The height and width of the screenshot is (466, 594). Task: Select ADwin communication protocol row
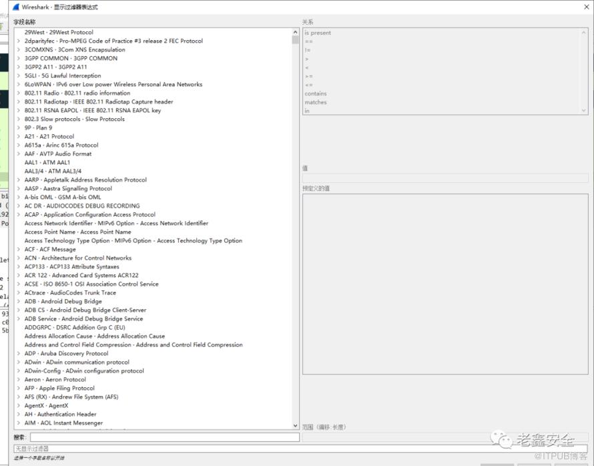click(x=77, y=363)
